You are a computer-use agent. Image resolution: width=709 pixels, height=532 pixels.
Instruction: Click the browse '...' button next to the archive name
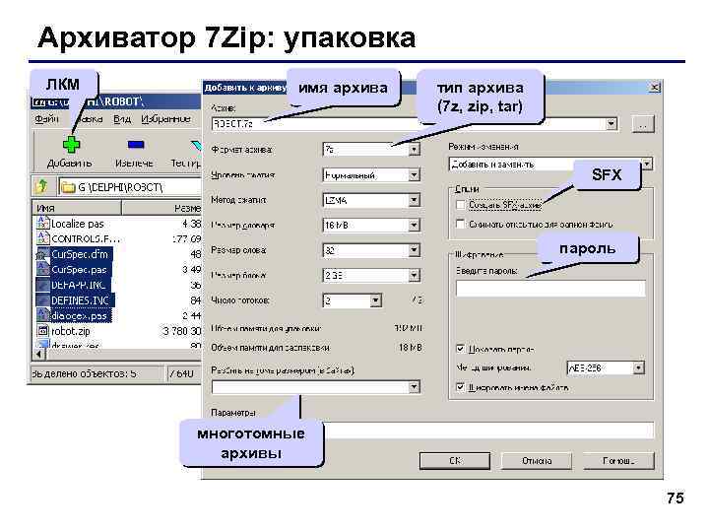click(x=643, y=123)
